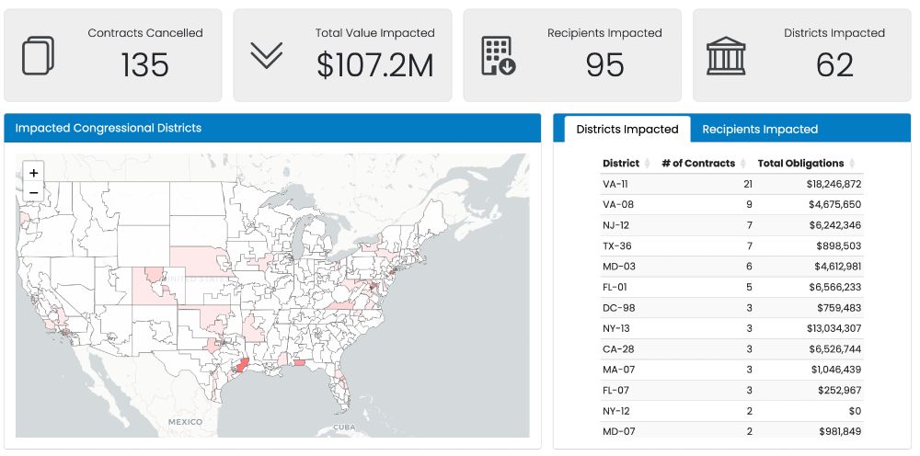
Task: Select the NJ-12 district row
Action: [x=731, y=225]
